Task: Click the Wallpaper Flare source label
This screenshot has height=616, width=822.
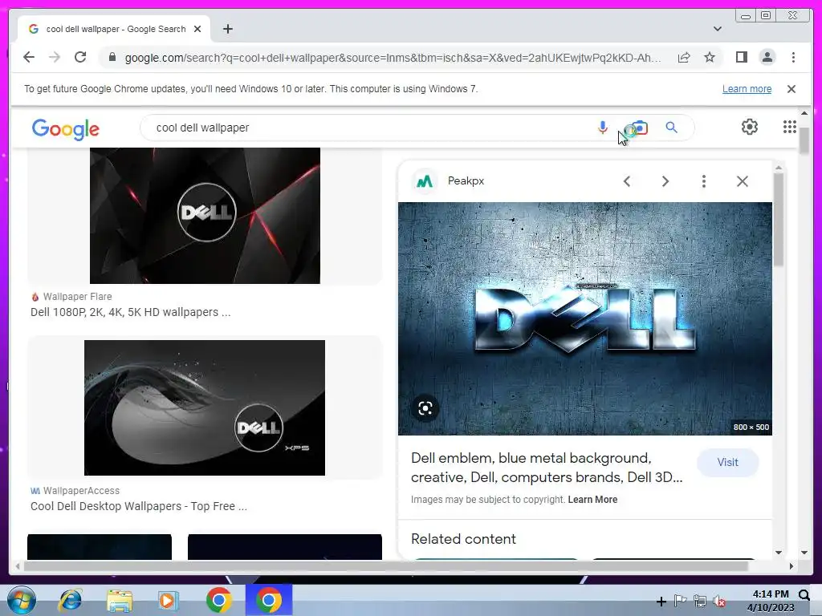Action: (x=78, y=297)
